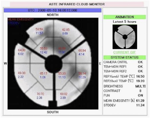Click the emissivity value 65.17

pyautogui.click(x=44, y=73)
